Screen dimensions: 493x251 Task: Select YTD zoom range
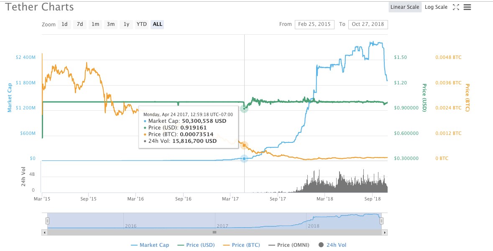tap(142, 24)
